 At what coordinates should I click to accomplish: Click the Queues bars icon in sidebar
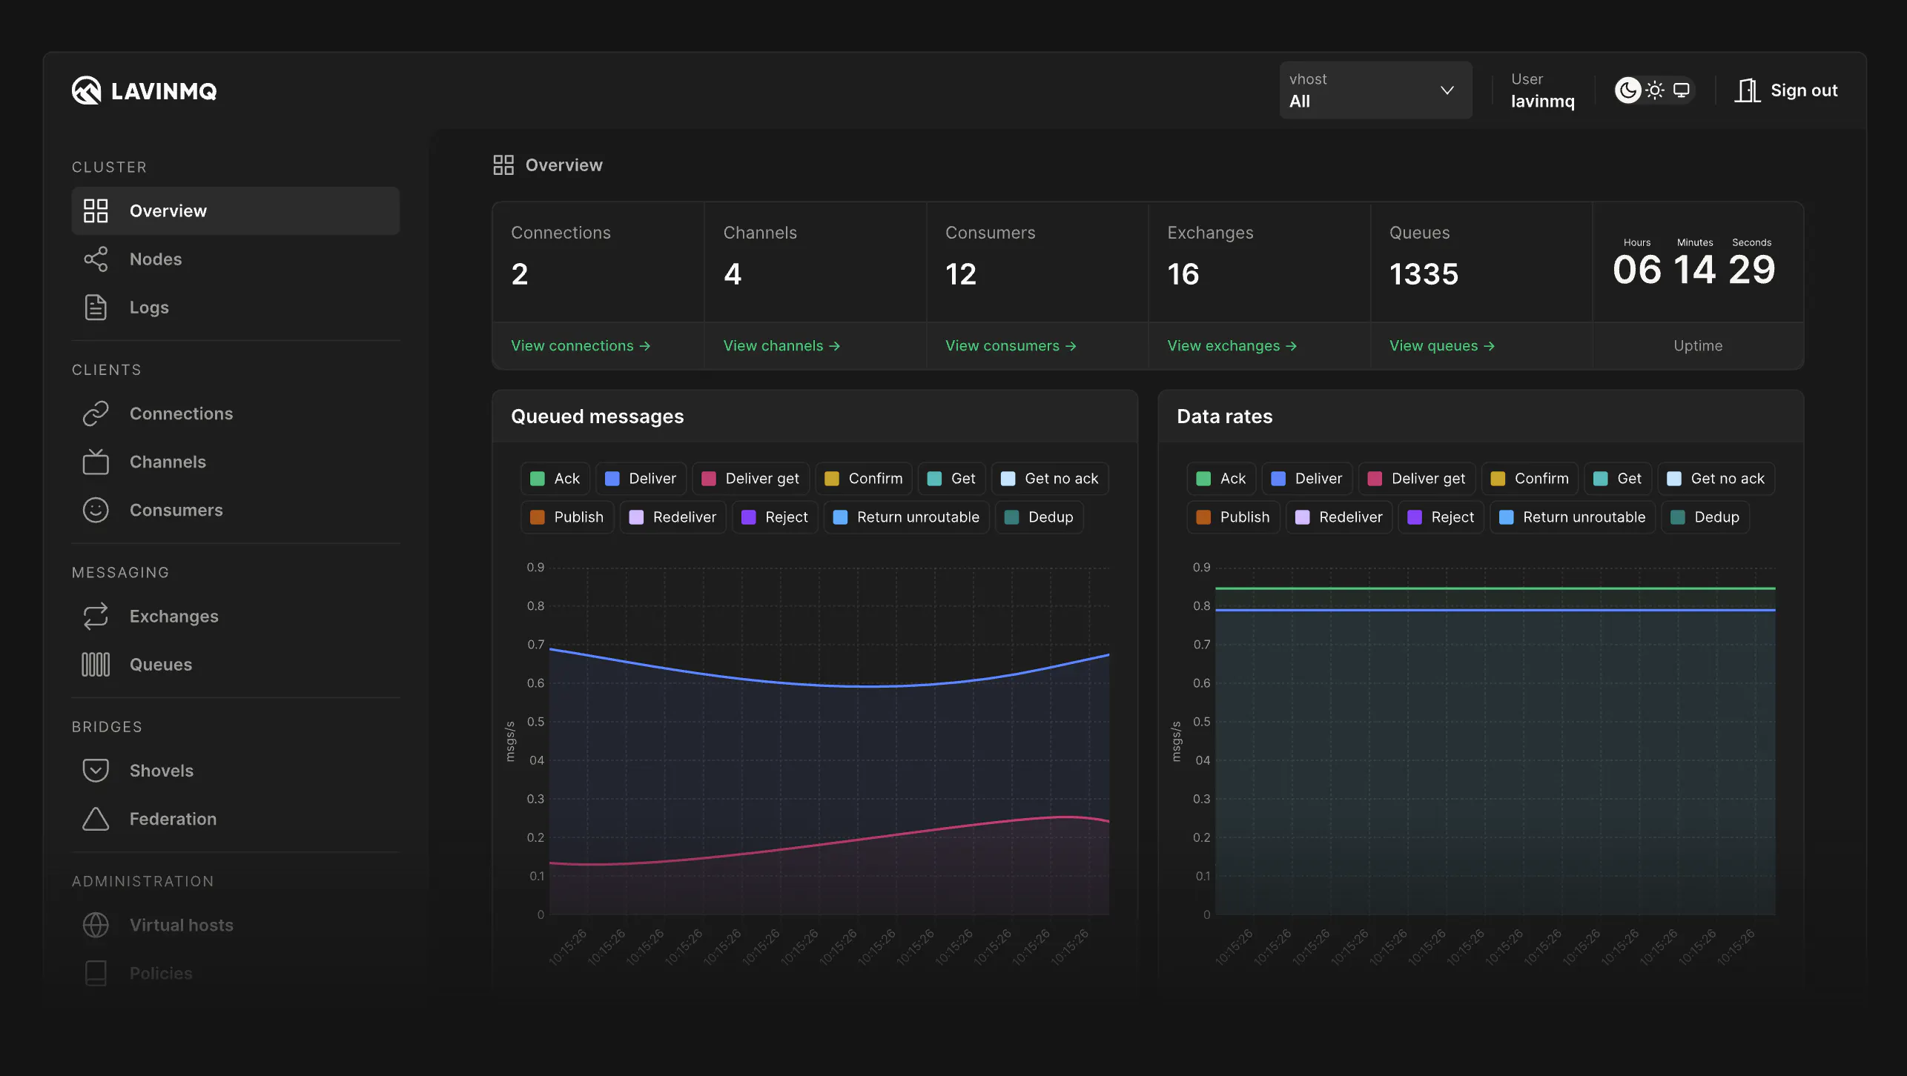pos(96,664)
